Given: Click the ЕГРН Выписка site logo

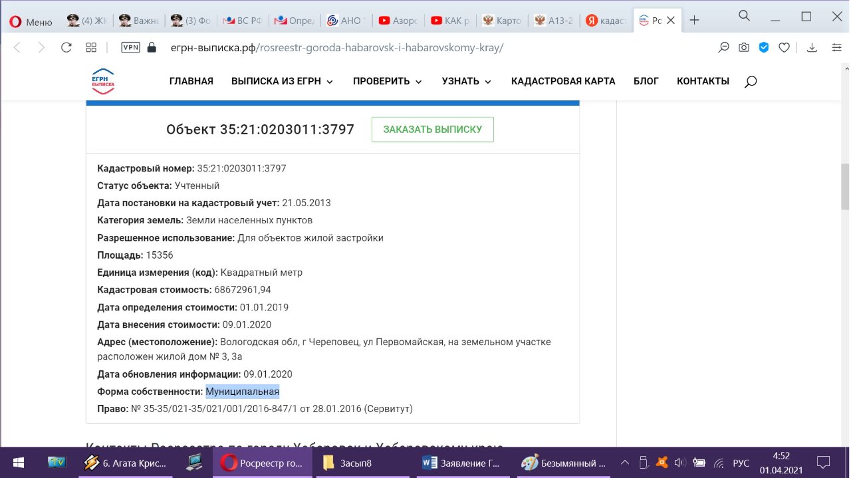Looking at the screenshot, I should tap(103, 81).
